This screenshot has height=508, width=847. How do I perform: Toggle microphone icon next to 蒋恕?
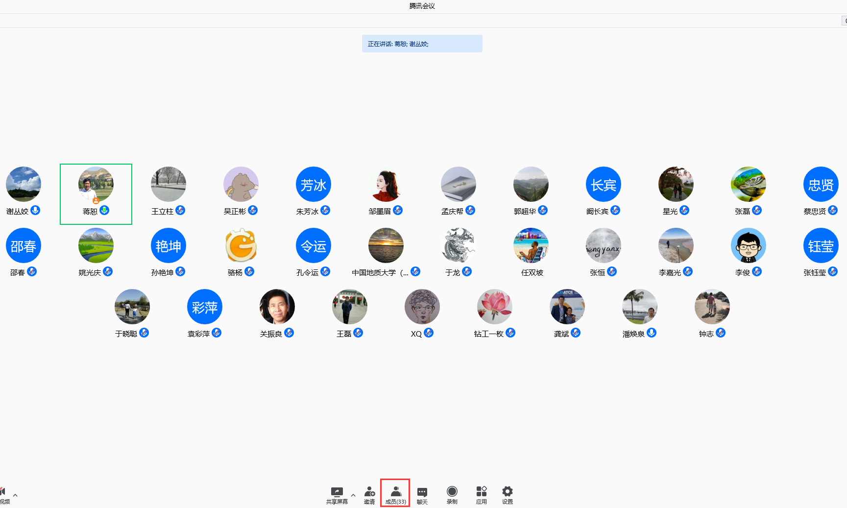point(104,210)
